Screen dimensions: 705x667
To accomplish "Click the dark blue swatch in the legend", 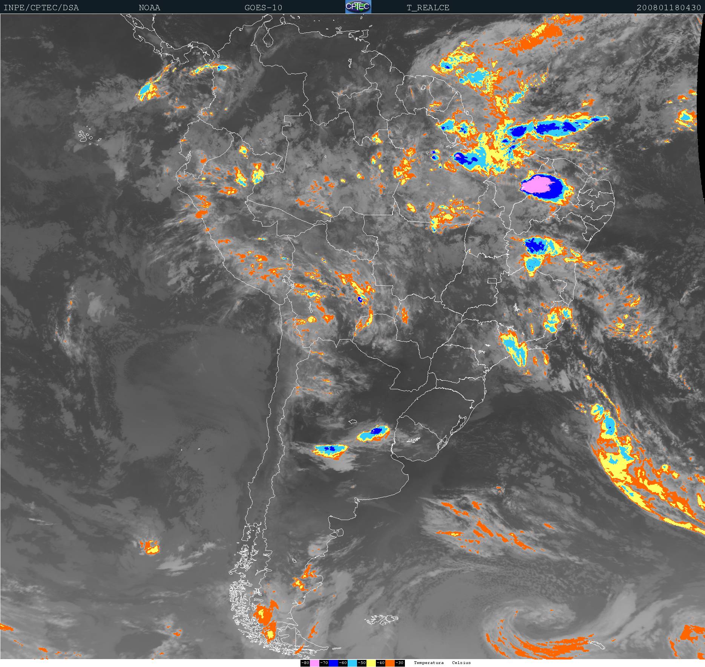I will click(334, 663).
